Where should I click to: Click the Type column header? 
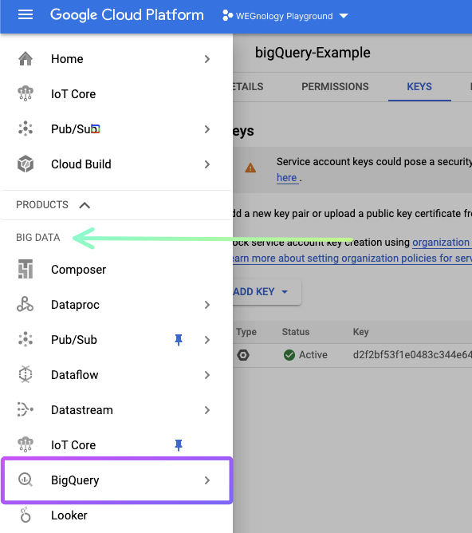246,332
